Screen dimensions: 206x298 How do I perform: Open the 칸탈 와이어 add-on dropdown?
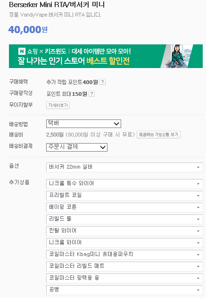point(124,231)
